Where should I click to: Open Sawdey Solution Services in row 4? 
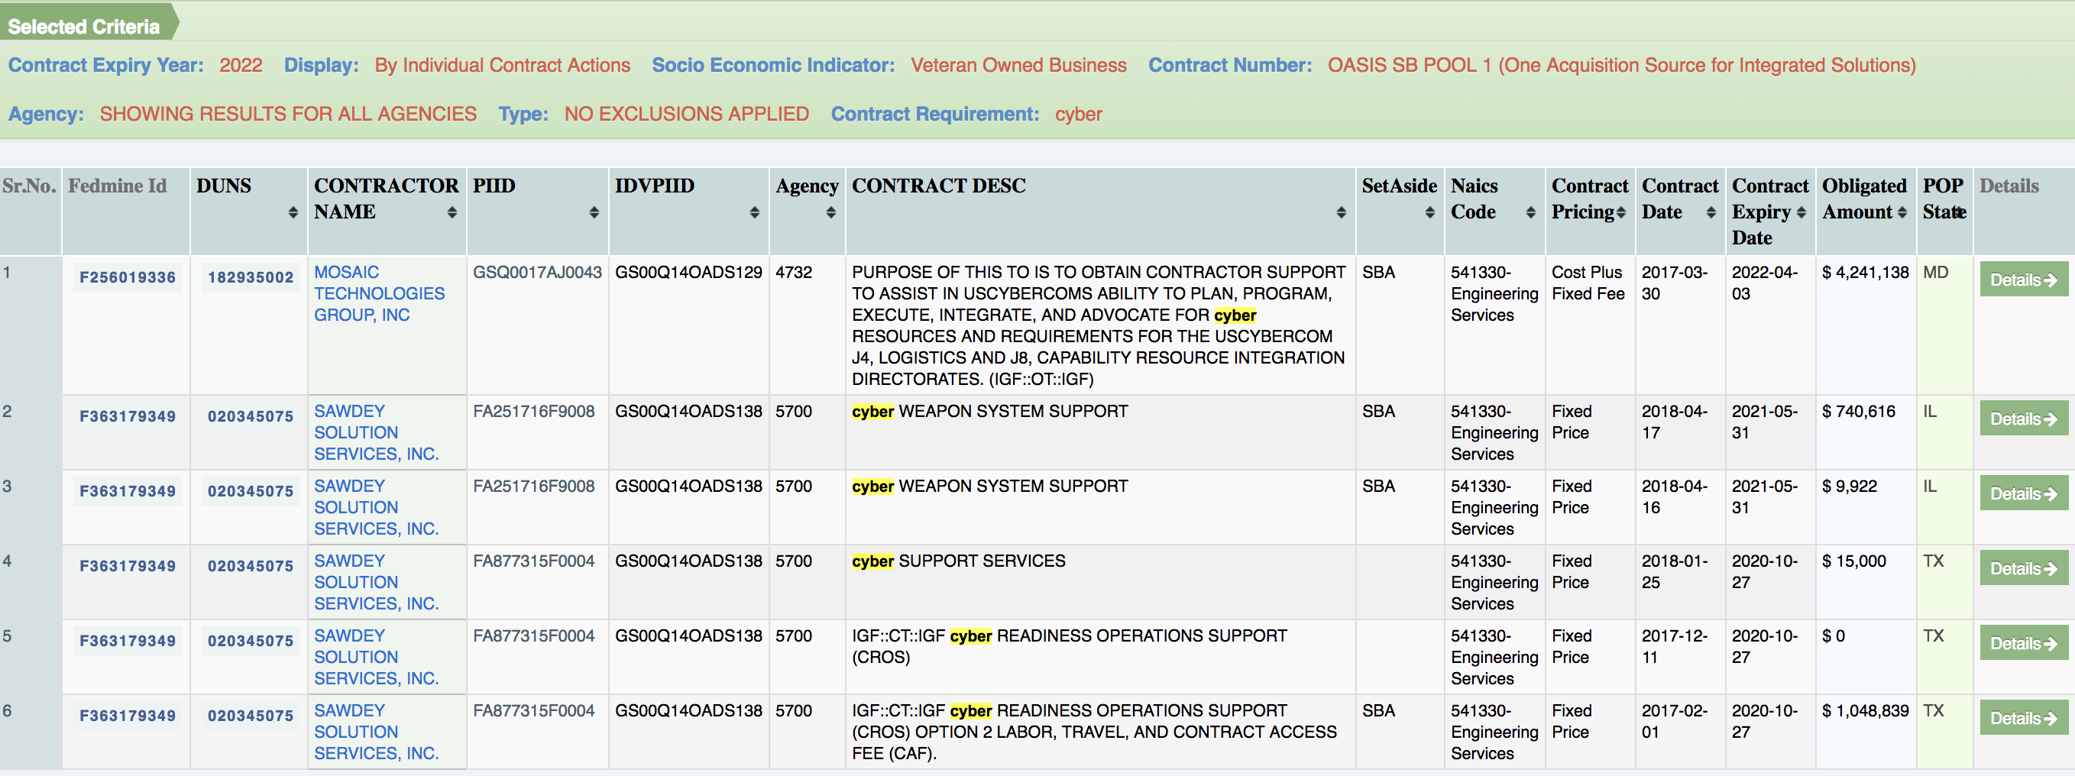tap(376, 582)
